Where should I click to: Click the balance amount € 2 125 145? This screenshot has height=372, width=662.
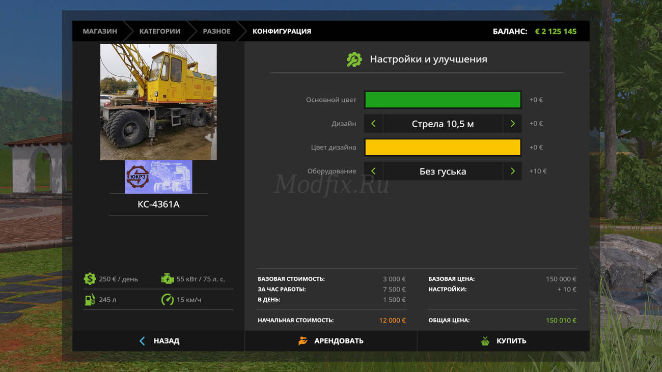pyautogui.click(x=556, y=31)
